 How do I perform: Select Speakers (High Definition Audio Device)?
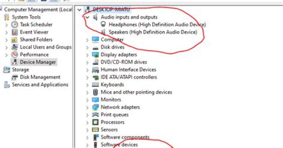click(153, 32)
